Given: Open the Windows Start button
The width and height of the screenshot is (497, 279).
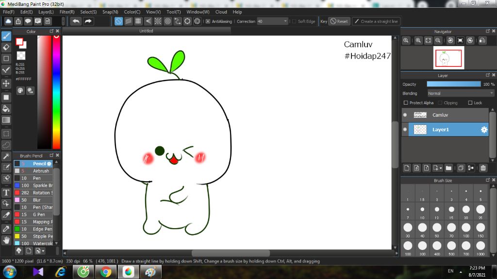Looking at the screenshot, I should pyautogui.click(x=10, y=272).
